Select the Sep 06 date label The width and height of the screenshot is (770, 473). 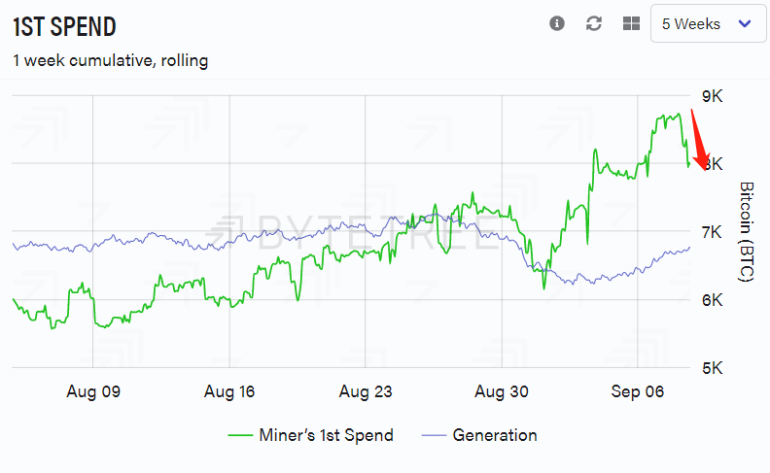[x=638, y=391]
